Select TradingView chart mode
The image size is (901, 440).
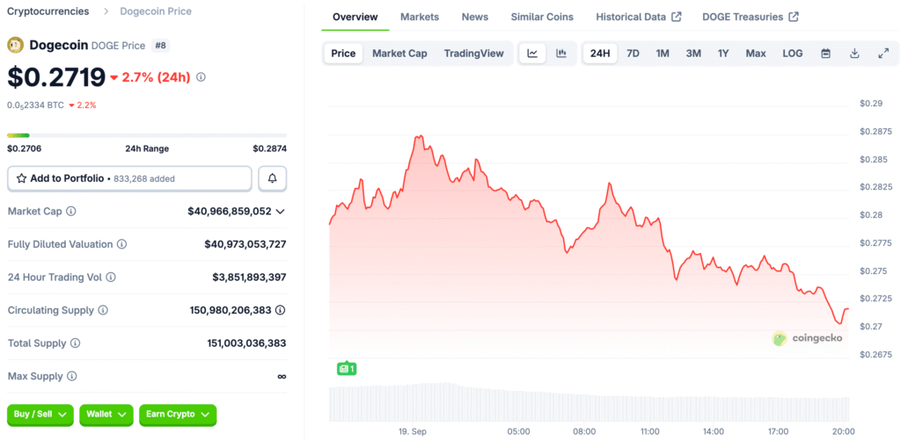(474, 54)
